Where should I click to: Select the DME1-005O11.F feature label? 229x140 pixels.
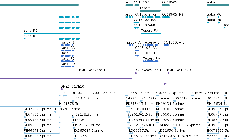coord(148,71)
